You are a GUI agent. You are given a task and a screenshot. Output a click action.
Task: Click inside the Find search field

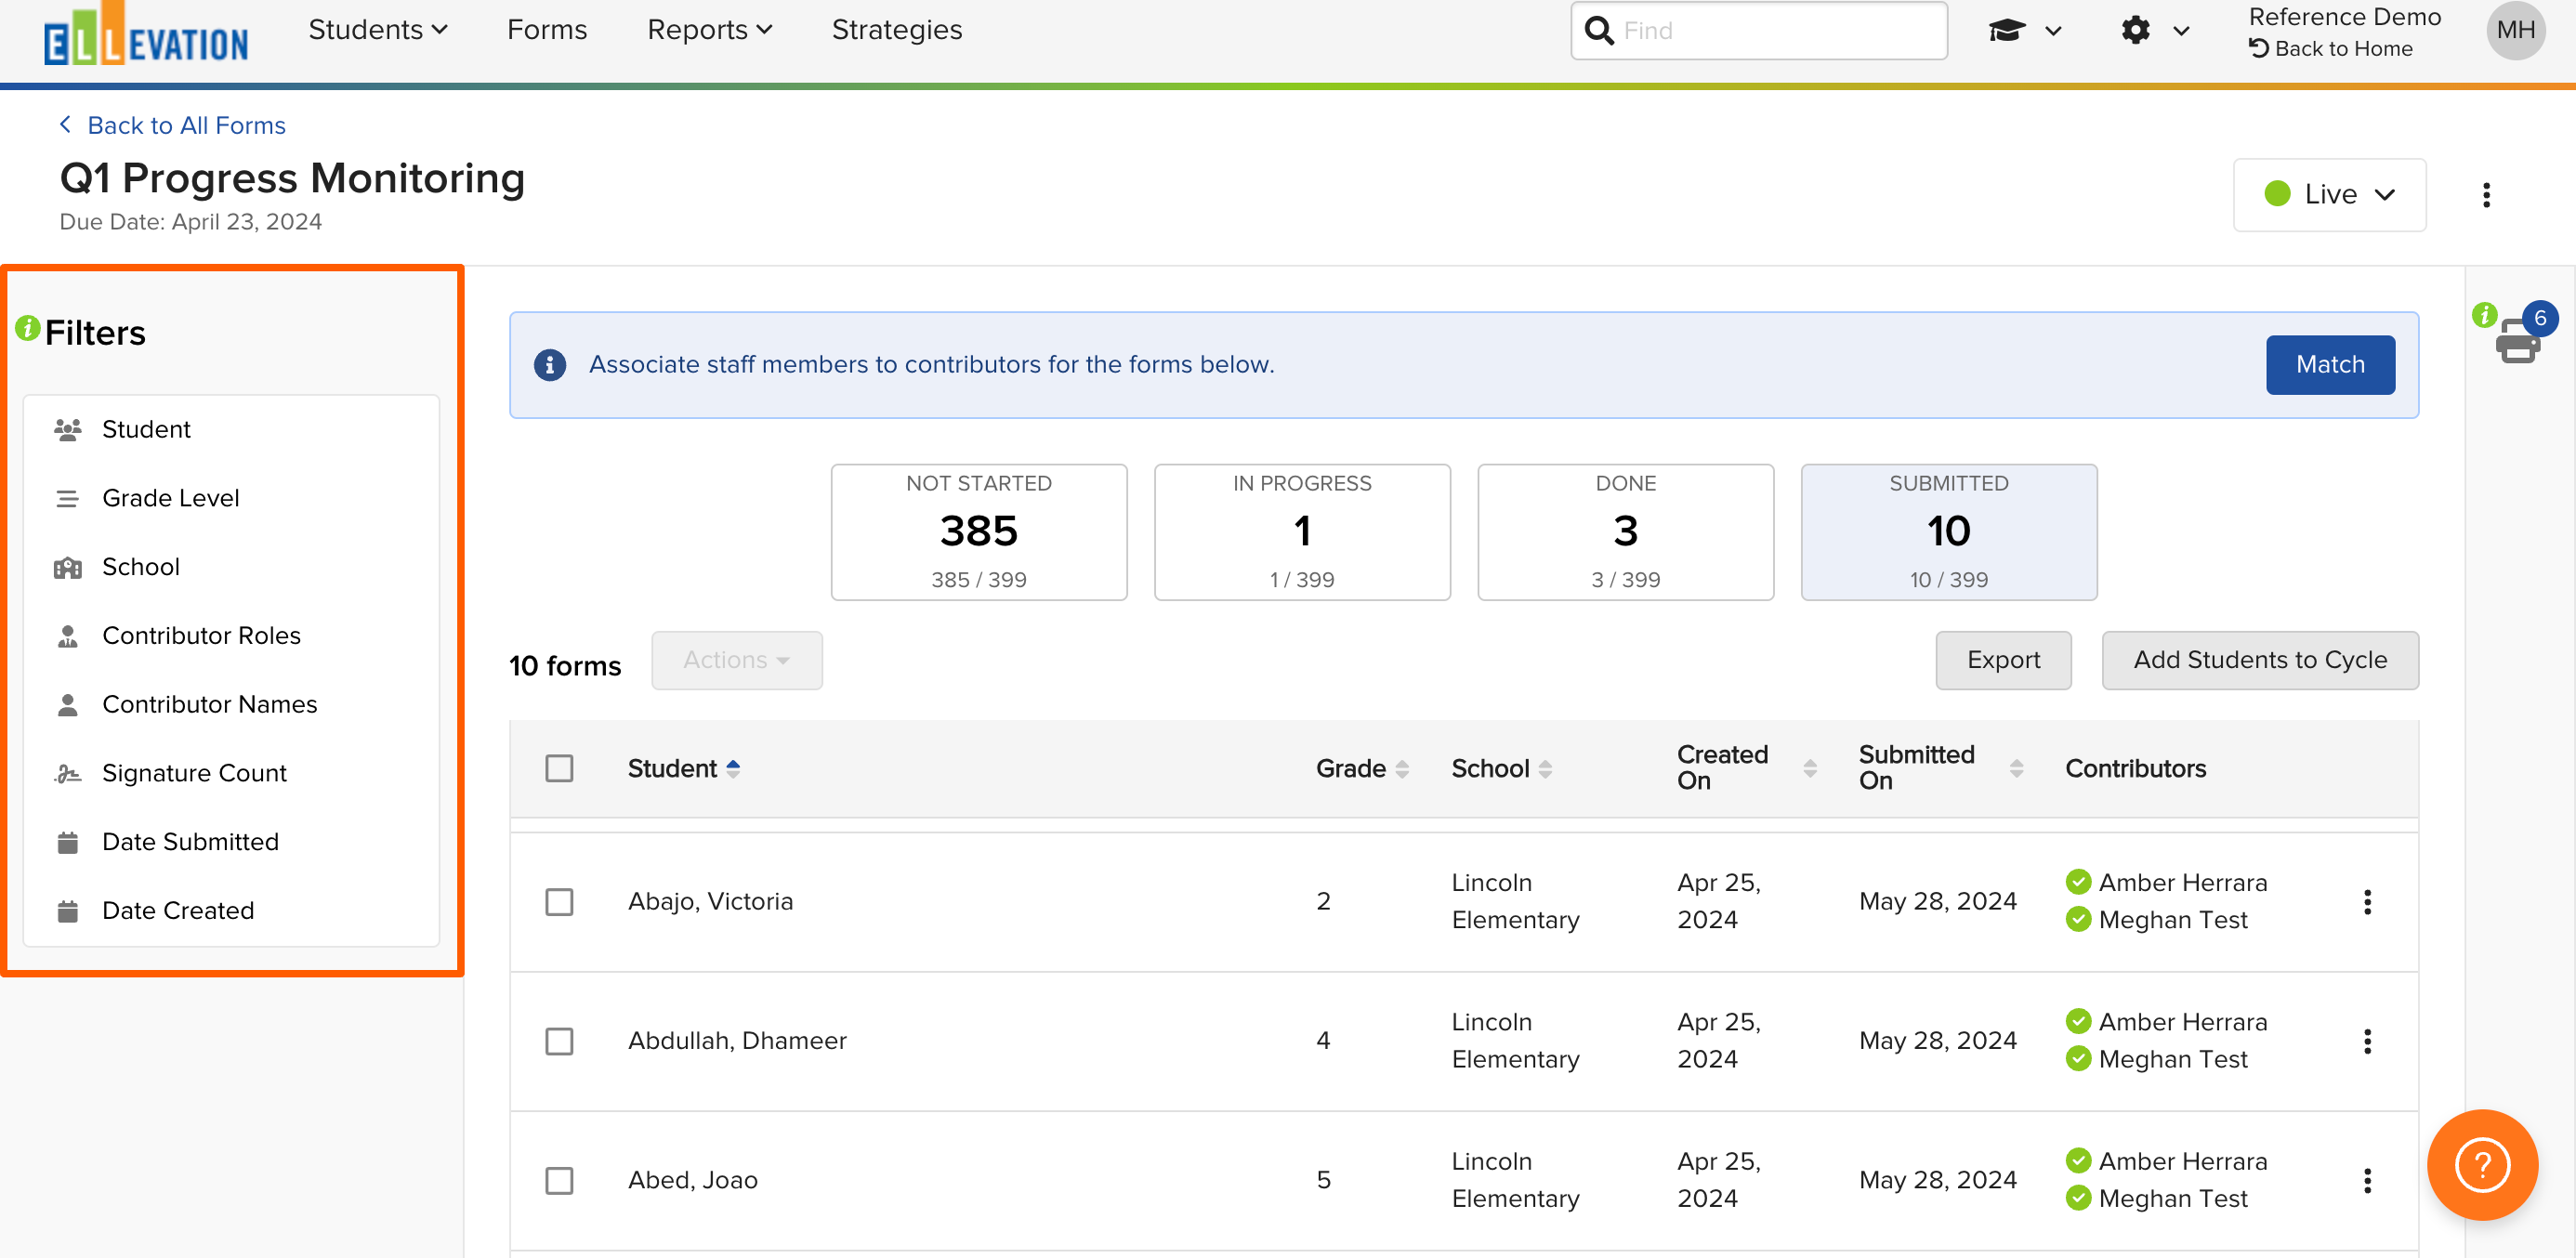[x=1759, y=31]
